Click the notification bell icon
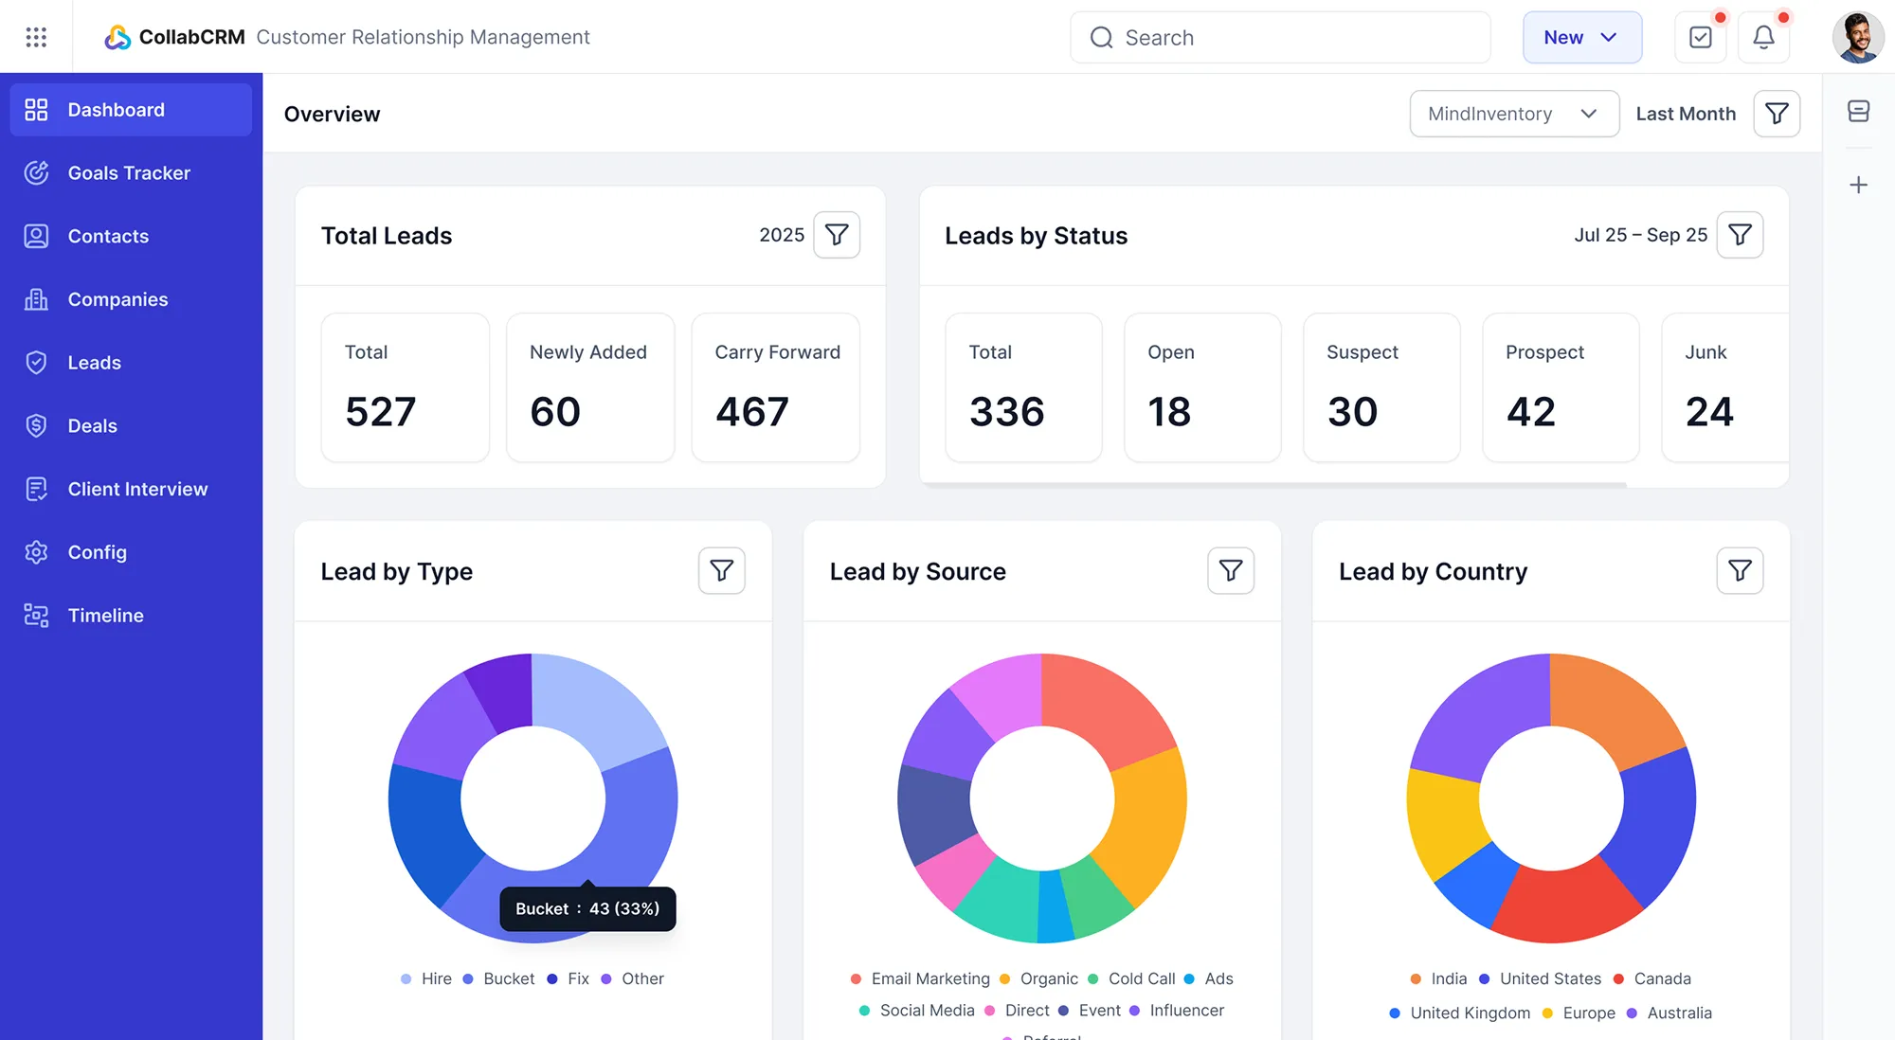This screenshot has width=1895, height=1040. coord(1763,37)
